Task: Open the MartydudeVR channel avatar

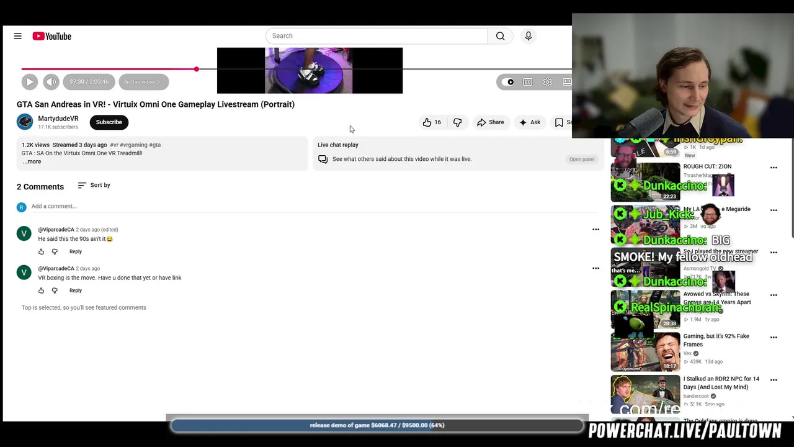Action: [25, 122]
